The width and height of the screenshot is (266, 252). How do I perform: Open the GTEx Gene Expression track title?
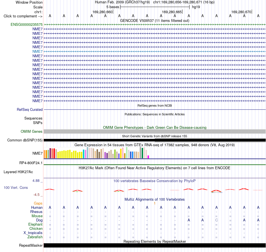coord(155,145)
